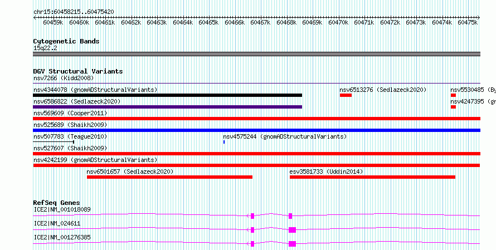Click the left exon of ICE2|NM_001276385
Viewport: 496px width, 250px height.
click(252, 244)
